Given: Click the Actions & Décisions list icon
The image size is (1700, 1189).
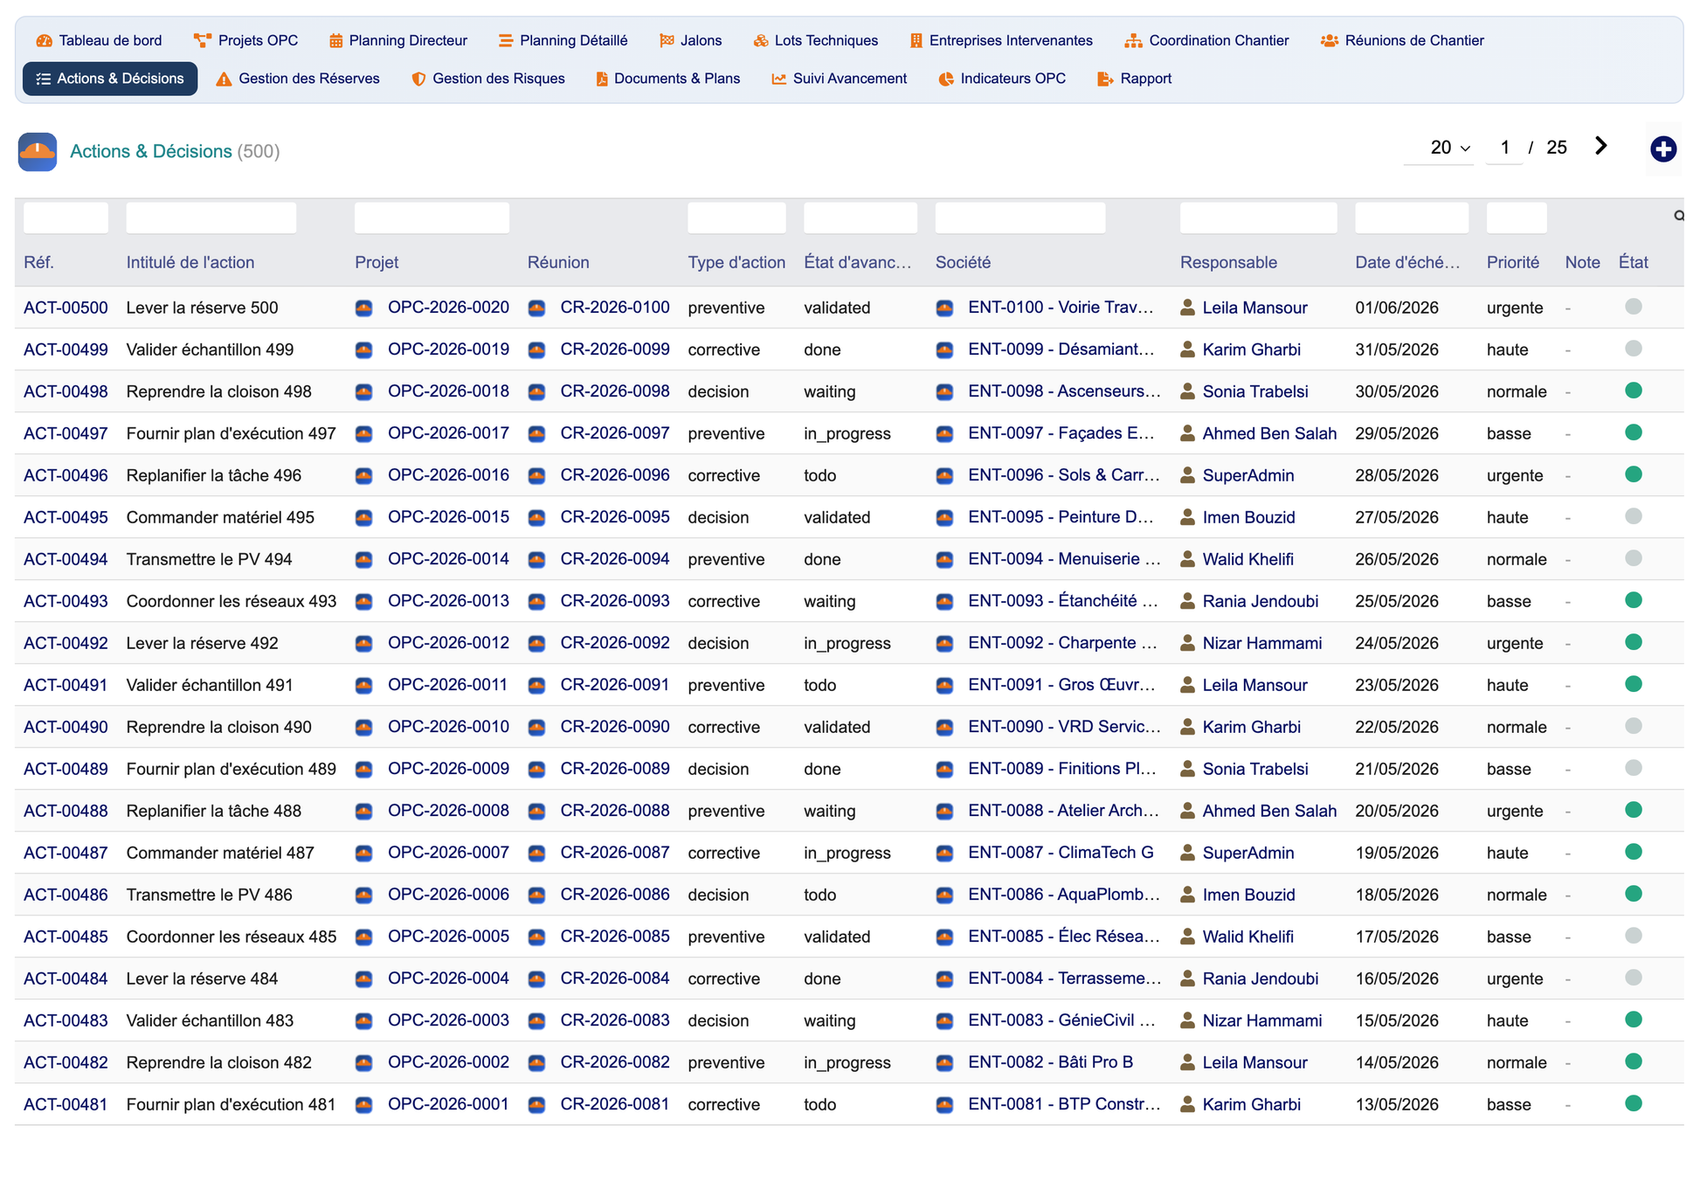Looking at the screenshot, I should point(43,79).
